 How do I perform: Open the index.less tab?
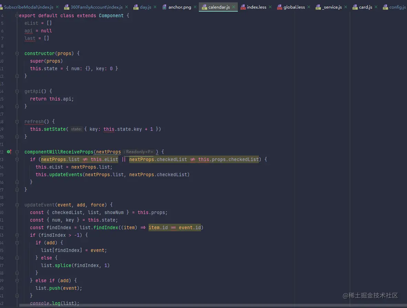[x=256, y=7]
